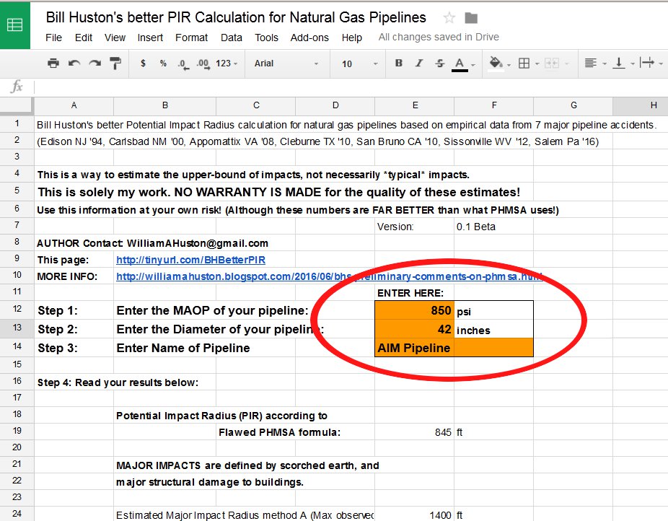Open the fill color picker
The image size is (668, 521).
pyautogui.click(x=495, y=64)
